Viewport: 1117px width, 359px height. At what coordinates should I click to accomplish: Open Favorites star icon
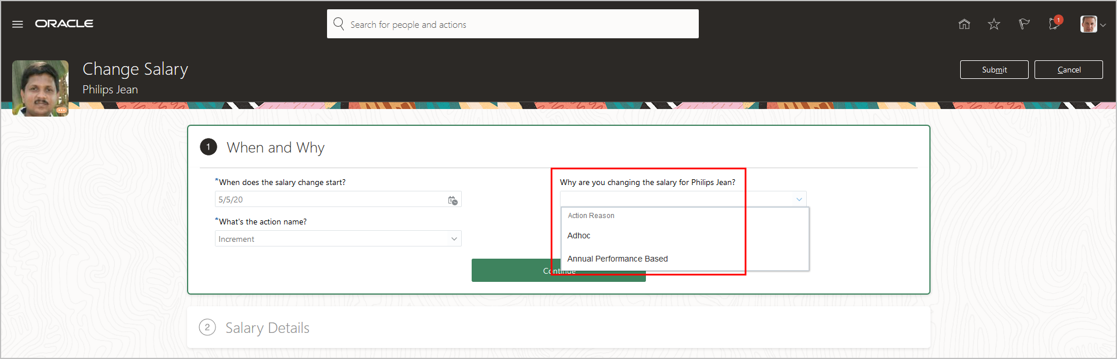click(994, 24)
